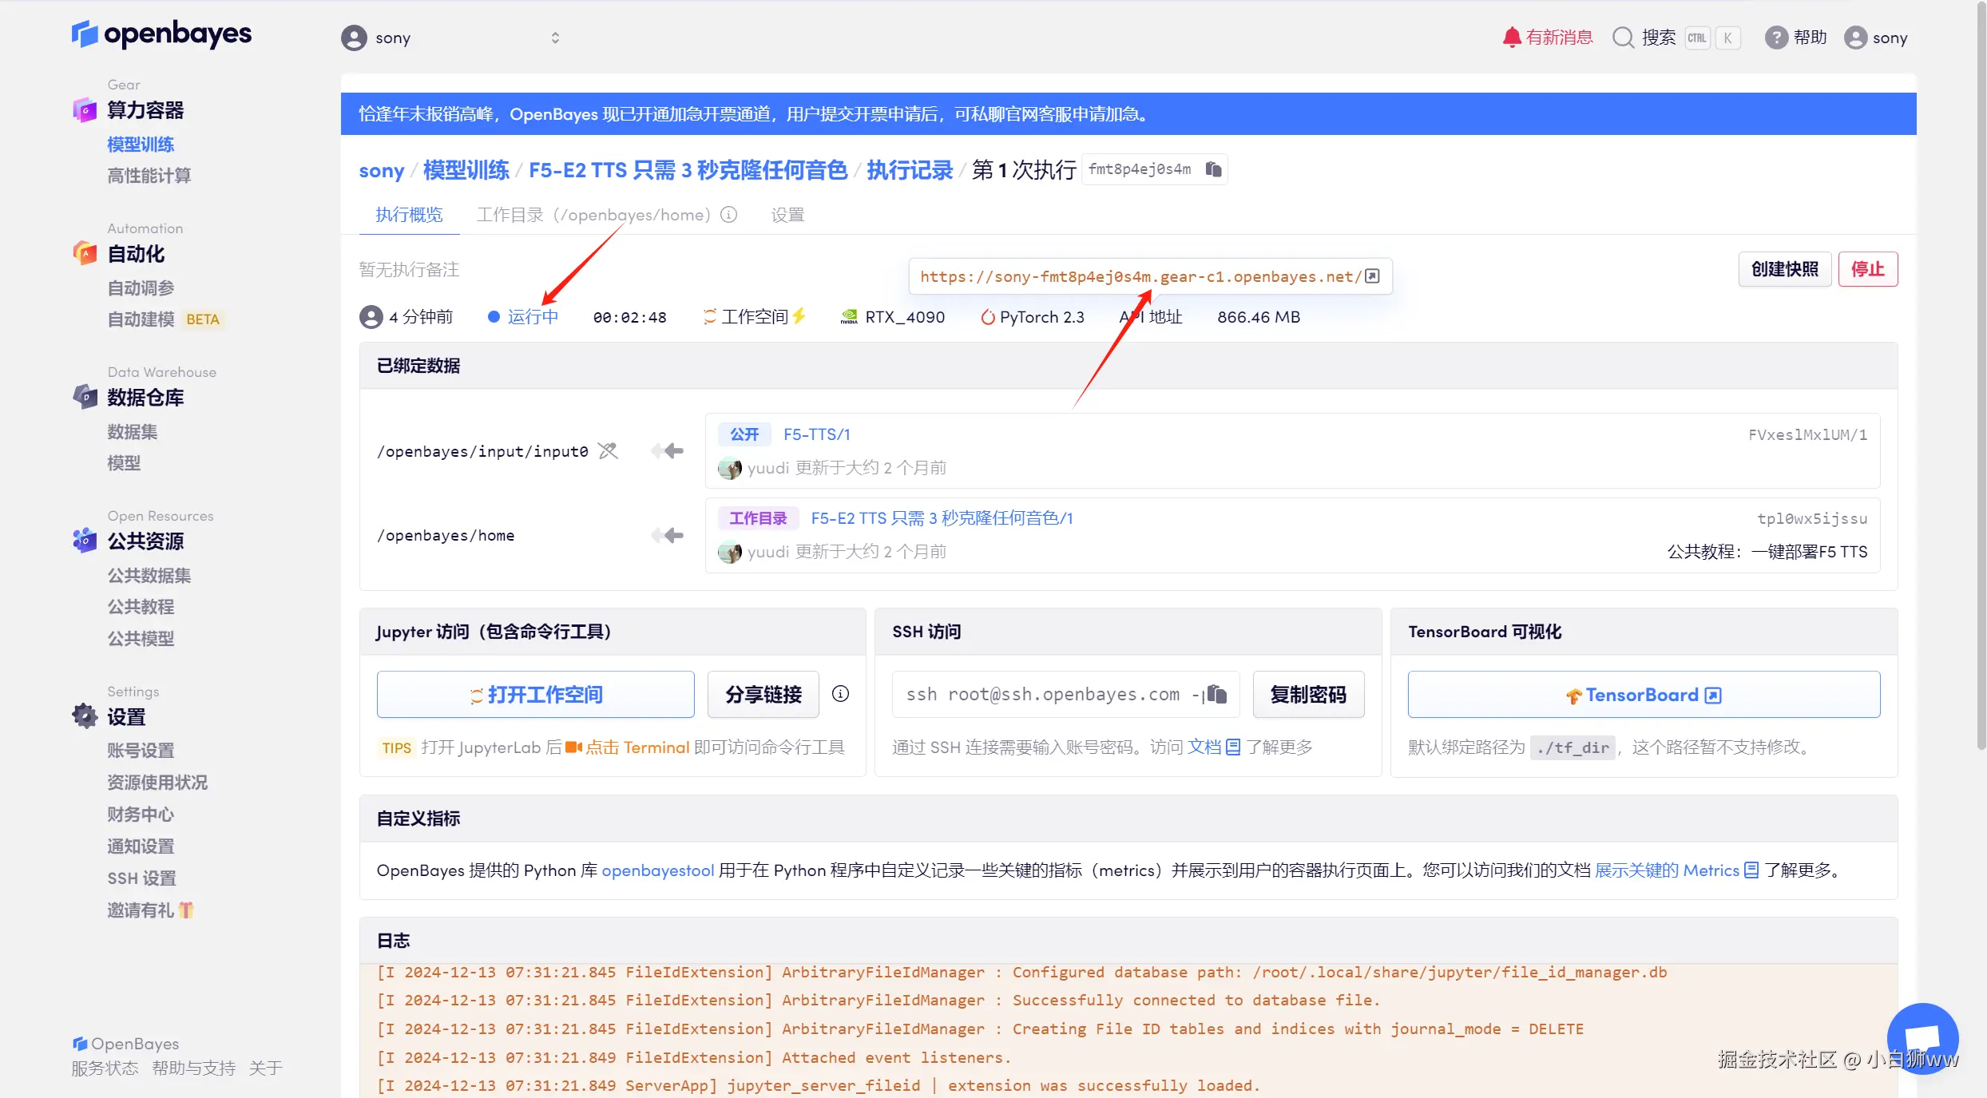
Task: Click the info icon by working directory tab
Action: [728, 215]
